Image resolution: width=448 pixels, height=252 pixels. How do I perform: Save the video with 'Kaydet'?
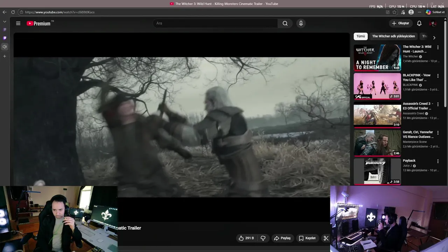pos(307,238)
